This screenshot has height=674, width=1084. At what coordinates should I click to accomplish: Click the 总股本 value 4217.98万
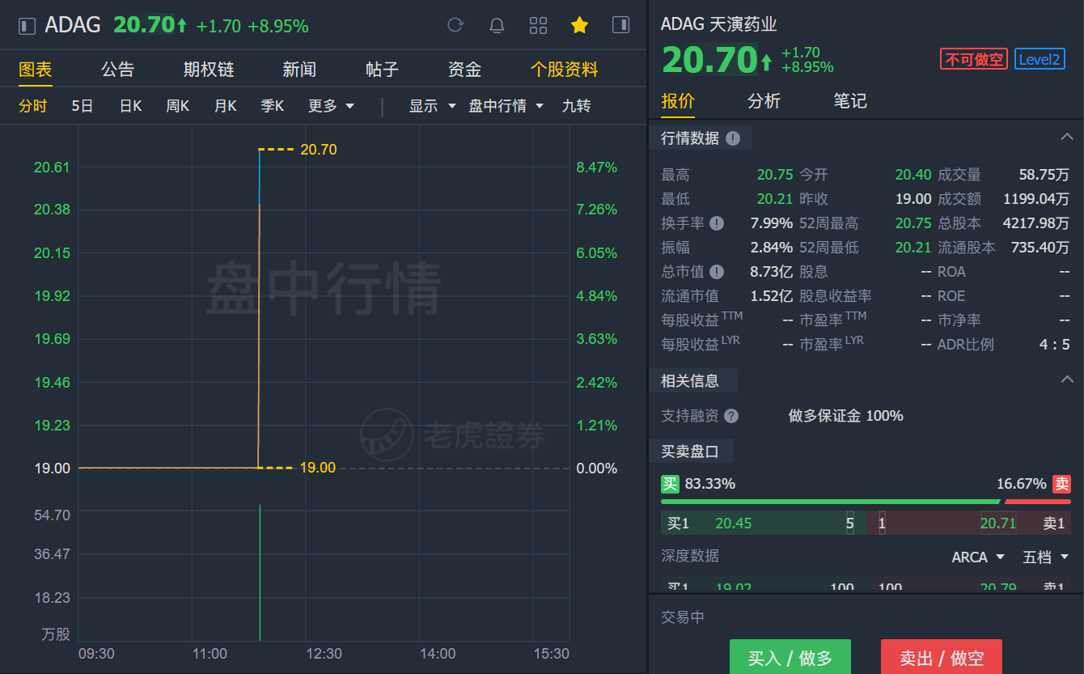1036,223
